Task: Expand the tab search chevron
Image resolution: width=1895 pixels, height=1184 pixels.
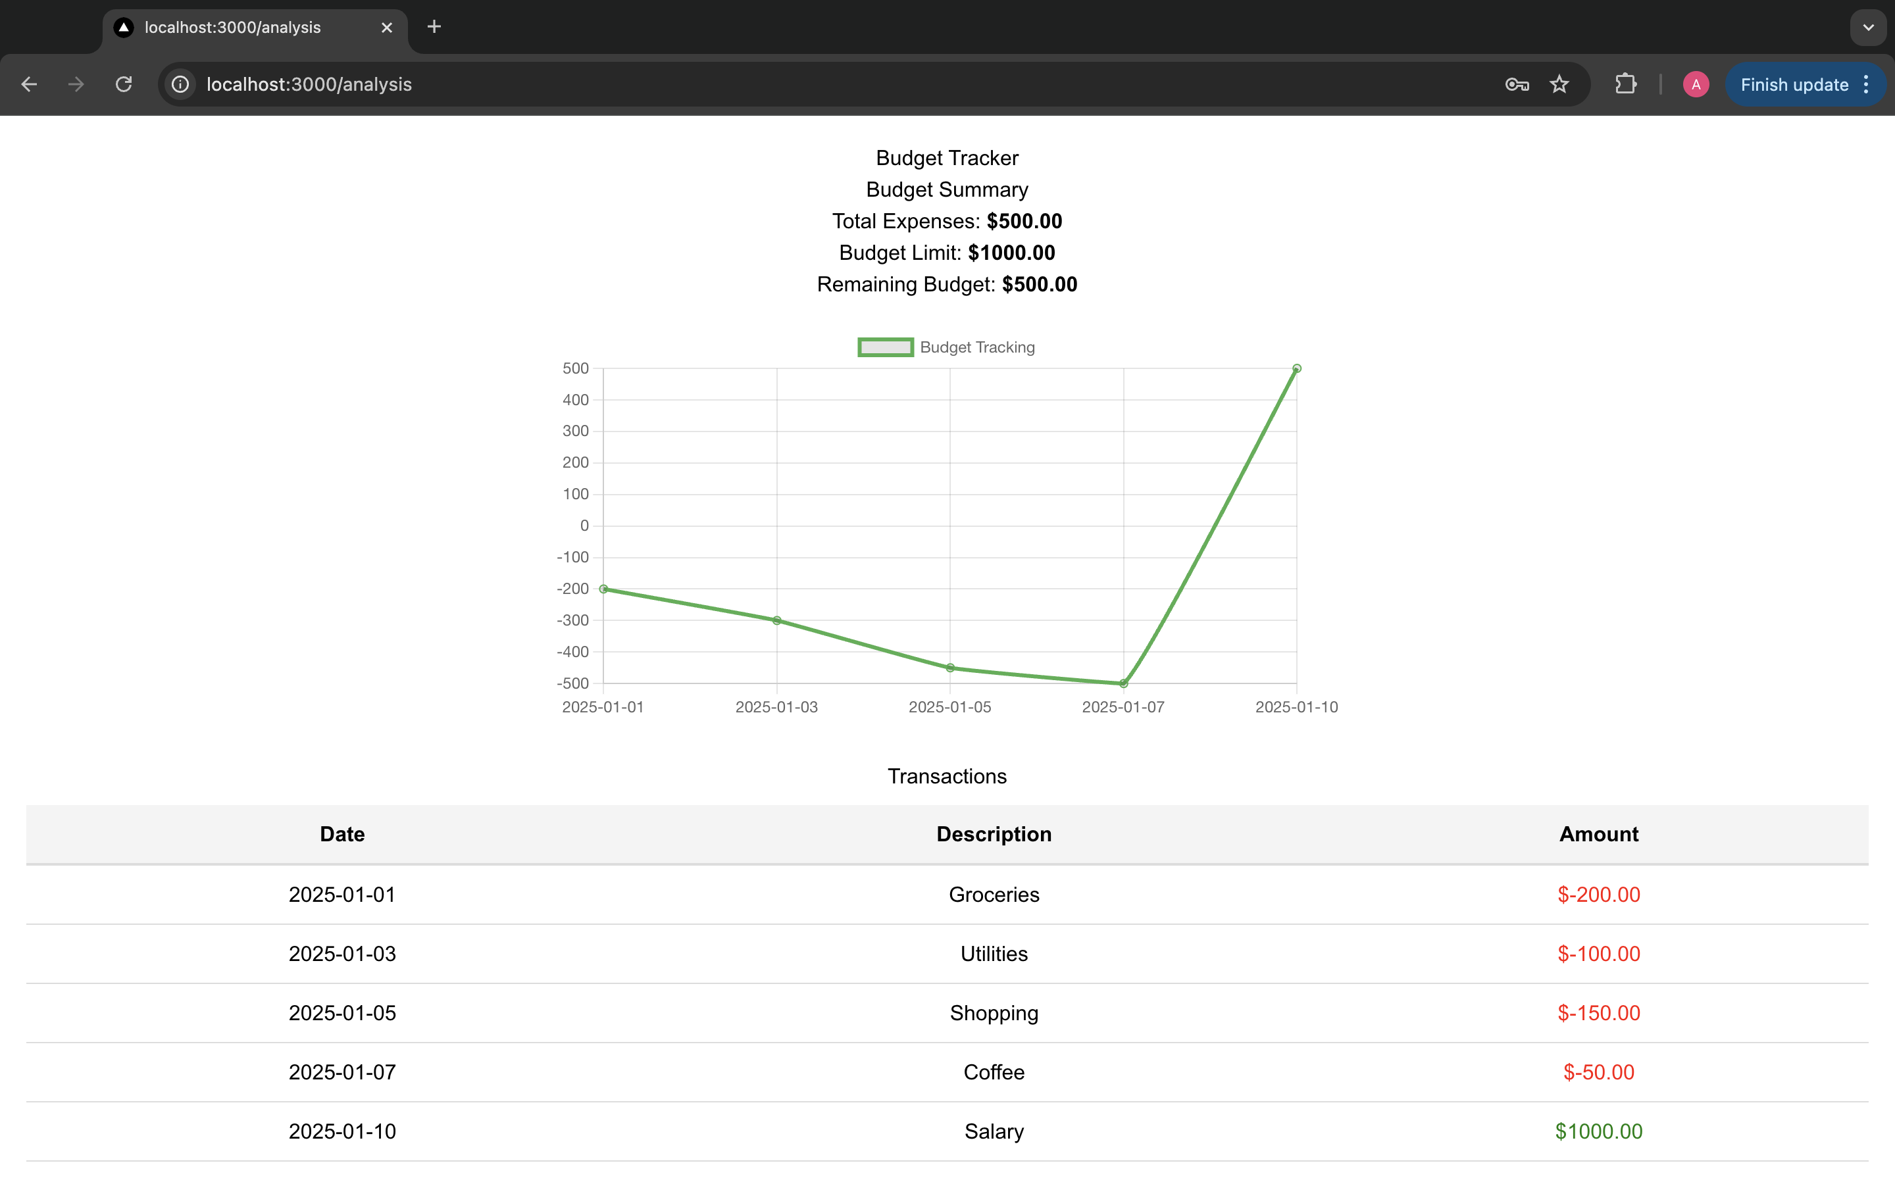Action: coord(1869,28)
